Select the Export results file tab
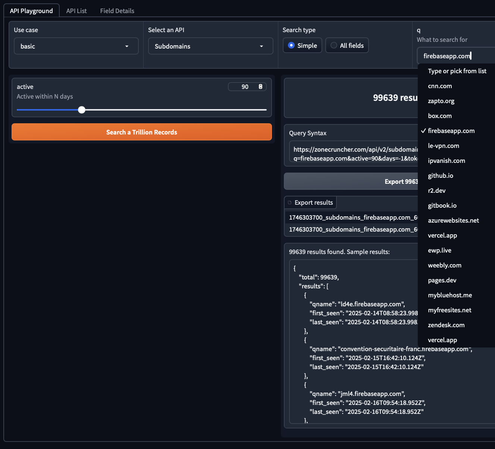Screen dimensions: 495x449 click(x=310, y=202)
